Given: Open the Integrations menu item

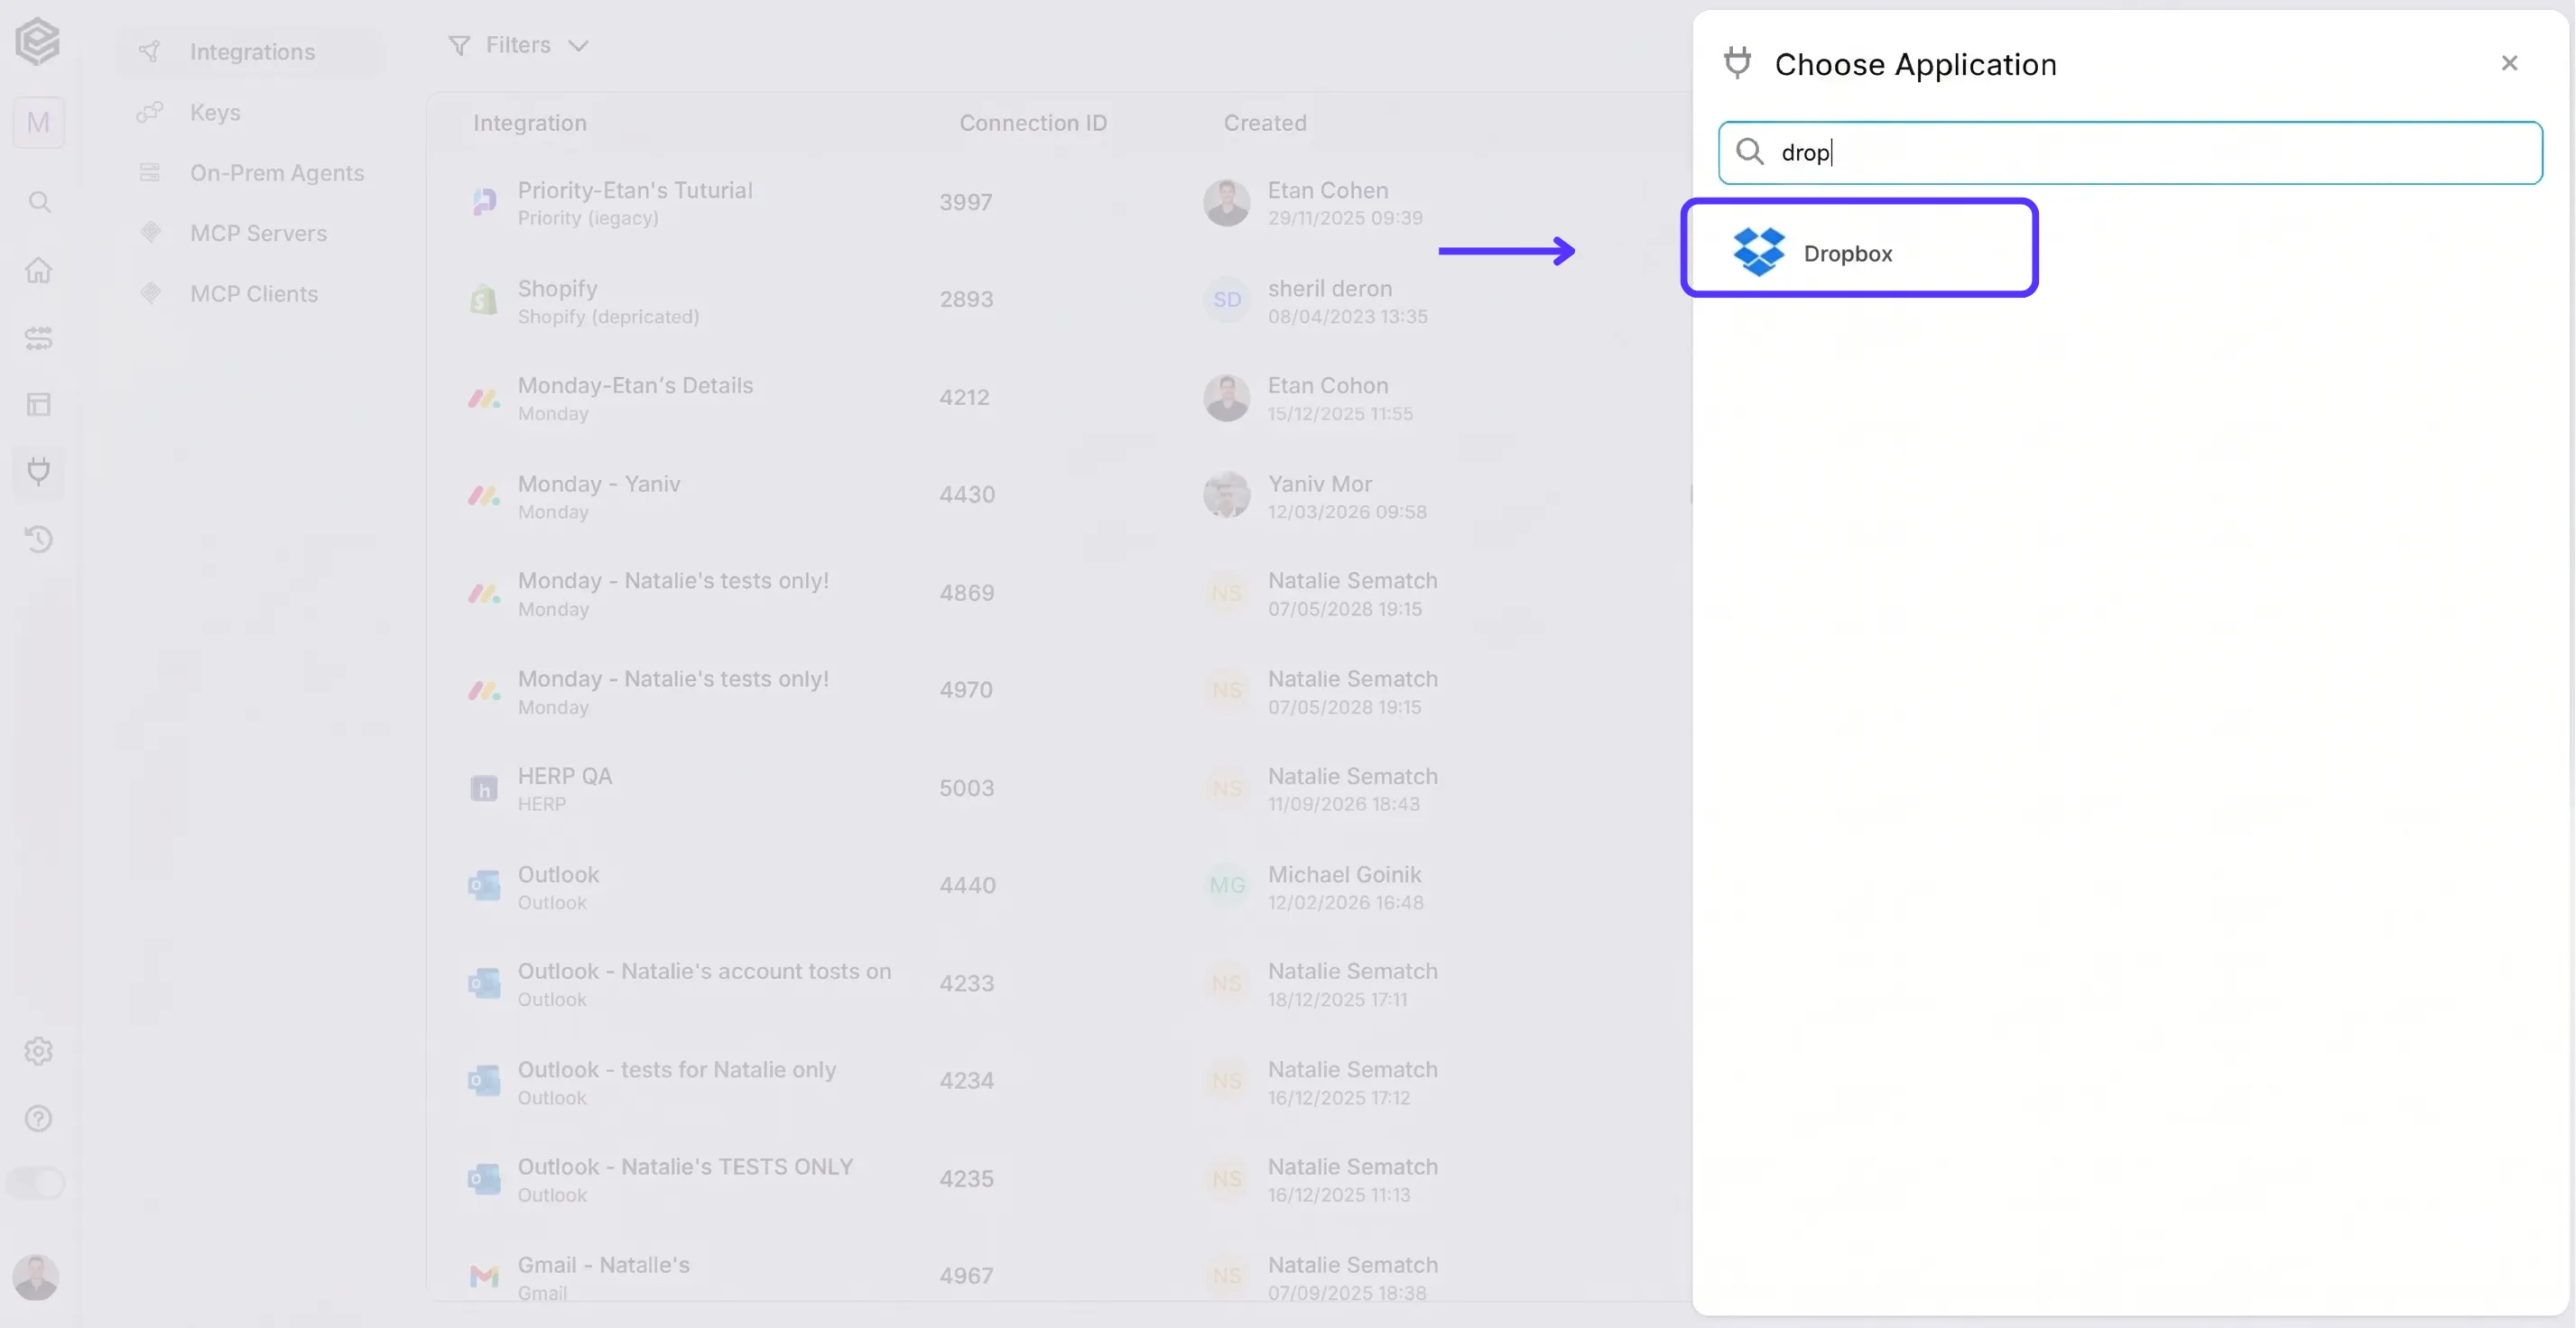Looking at the screenshot, I should pyautogui.click(x=250, y=51).
